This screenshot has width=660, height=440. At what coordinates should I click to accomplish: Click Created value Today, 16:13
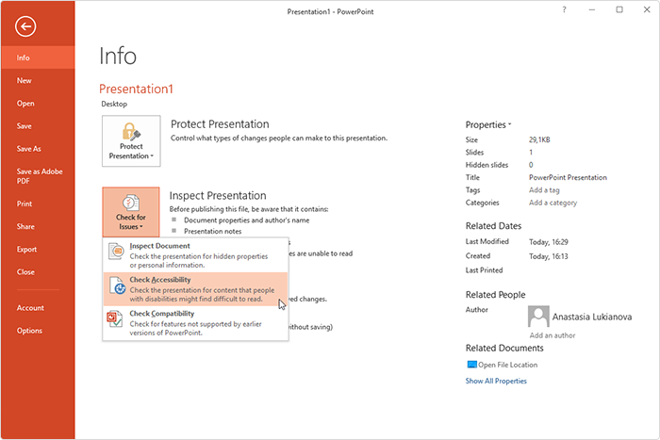[x=549, y=256]
